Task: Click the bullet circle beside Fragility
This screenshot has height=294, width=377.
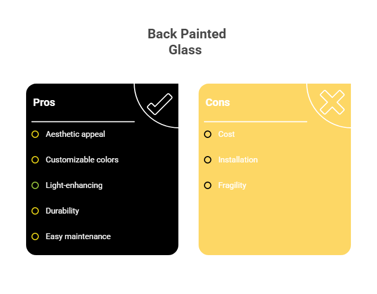Action: click(208, 185)
